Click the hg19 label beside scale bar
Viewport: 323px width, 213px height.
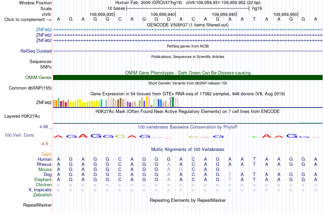(x=257, y=8)
